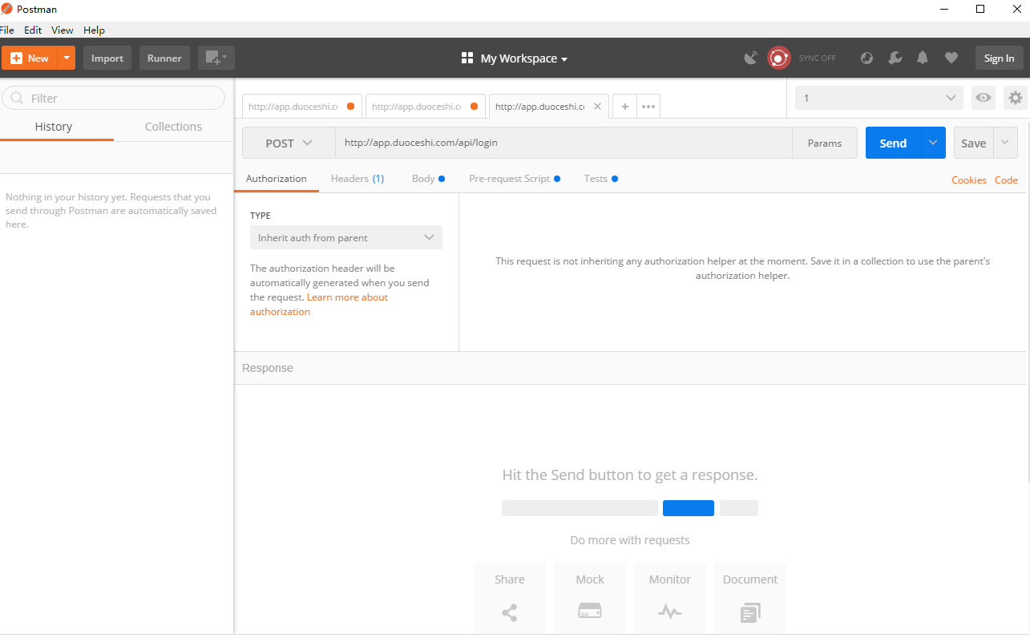This screenshot has height=638, width=1030.
Task: Select the first request tab
Action: pos(302,106)
